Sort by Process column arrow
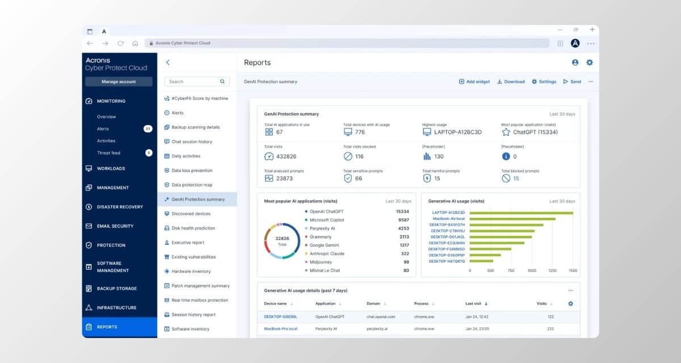The image size is (681, 363). pyautogui.click(x=433, y=304)
